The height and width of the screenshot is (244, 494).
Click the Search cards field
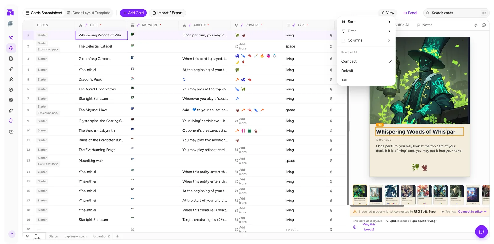point(456,13)
